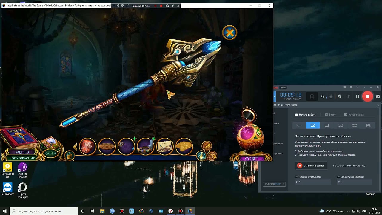Image resolution: width=382 pixels, height=215 pixels.
Task: Toggle Bandicam mouse cursor effects
Action: [340, 96]
